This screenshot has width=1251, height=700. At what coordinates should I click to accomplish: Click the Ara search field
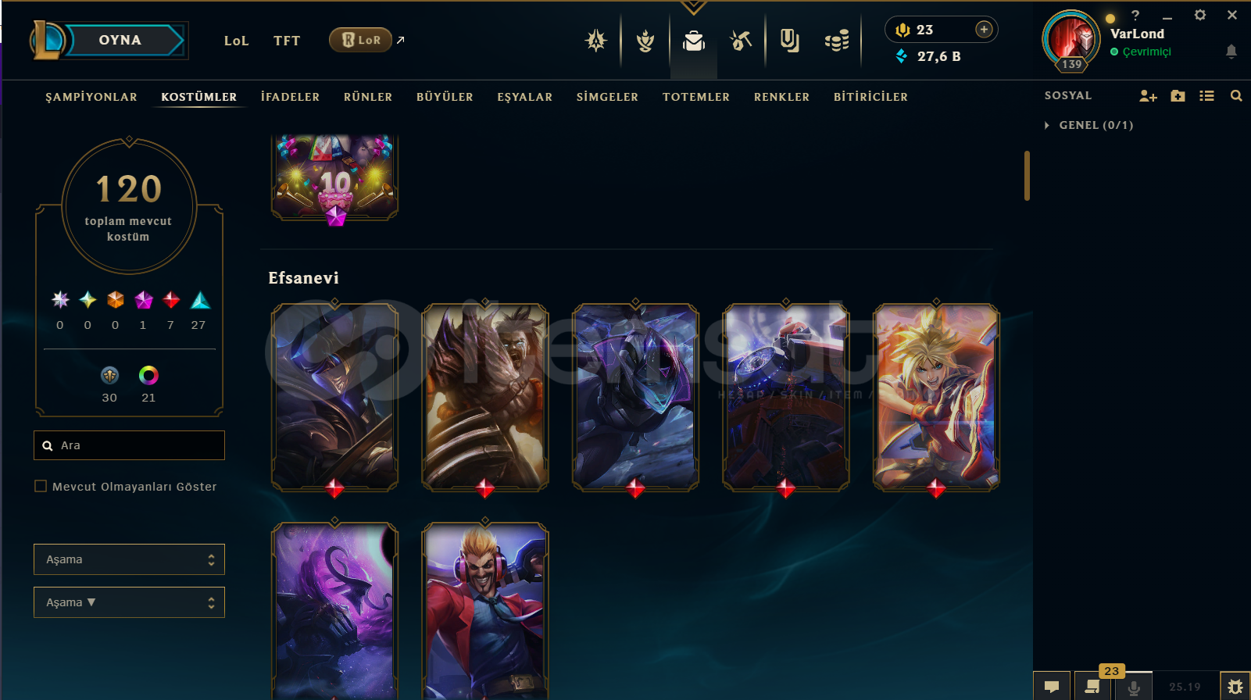[129, 445]
